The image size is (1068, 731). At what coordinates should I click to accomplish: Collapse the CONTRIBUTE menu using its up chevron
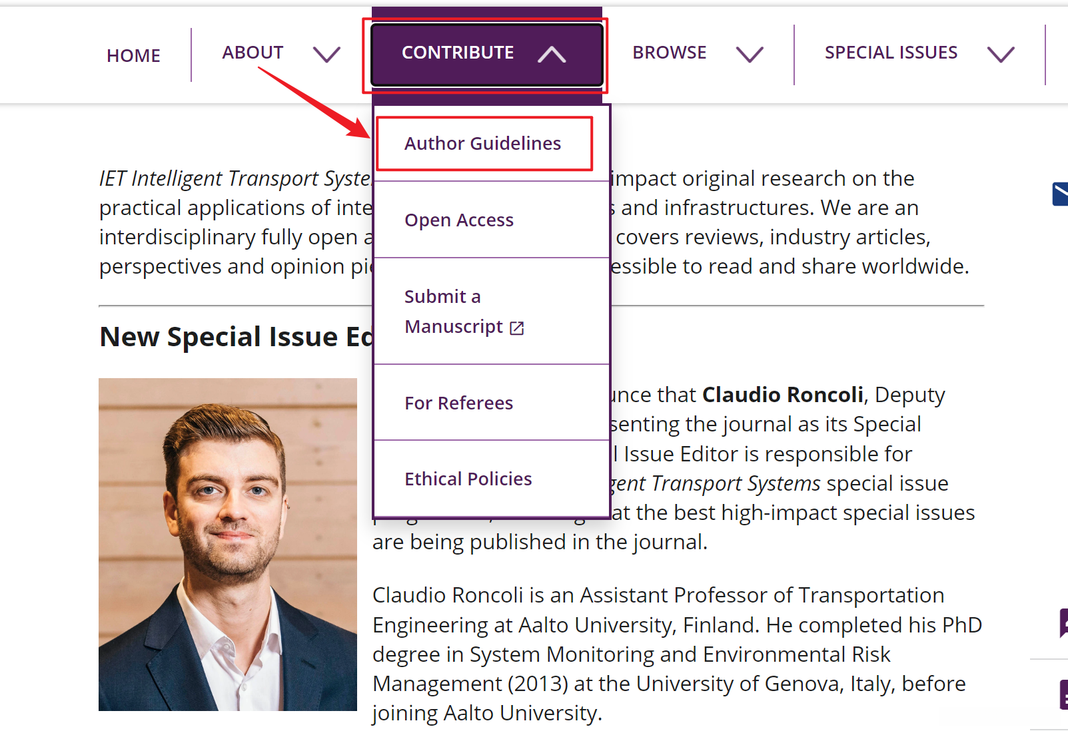click(x=552, y=55)
